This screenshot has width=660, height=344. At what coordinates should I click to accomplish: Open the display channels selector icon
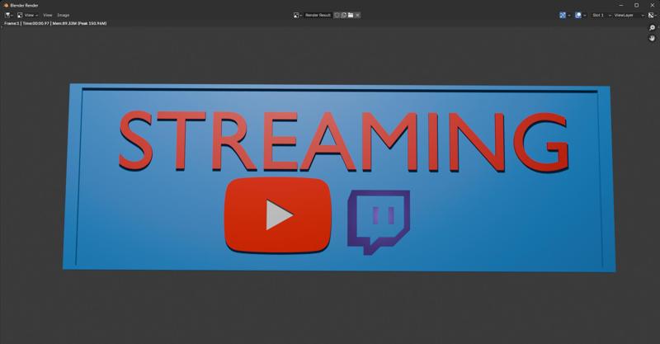[x=652, y=15]
